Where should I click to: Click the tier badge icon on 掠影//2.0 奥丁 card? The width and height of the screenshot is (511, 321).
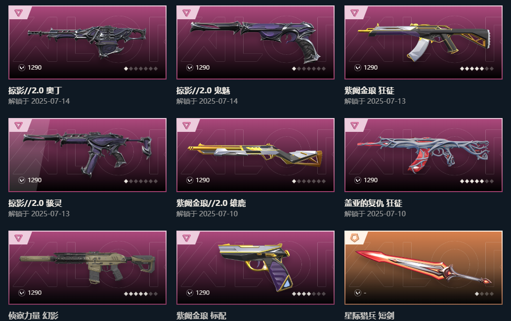point(19,13)
